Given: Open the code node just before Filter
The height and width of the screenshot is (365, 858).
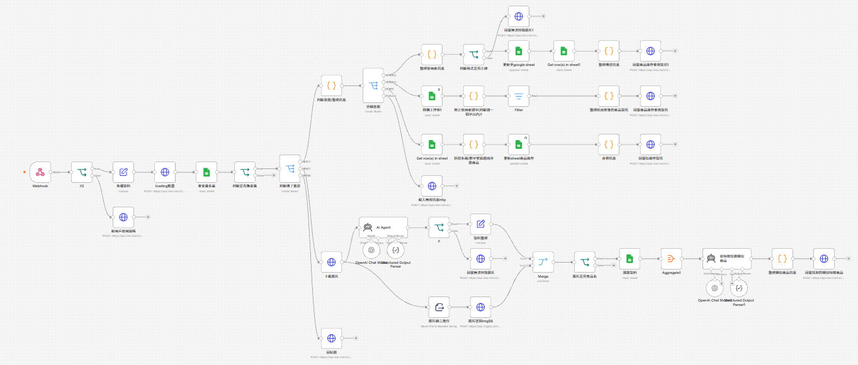Looking at the screenshot, I should click(473, 96).
